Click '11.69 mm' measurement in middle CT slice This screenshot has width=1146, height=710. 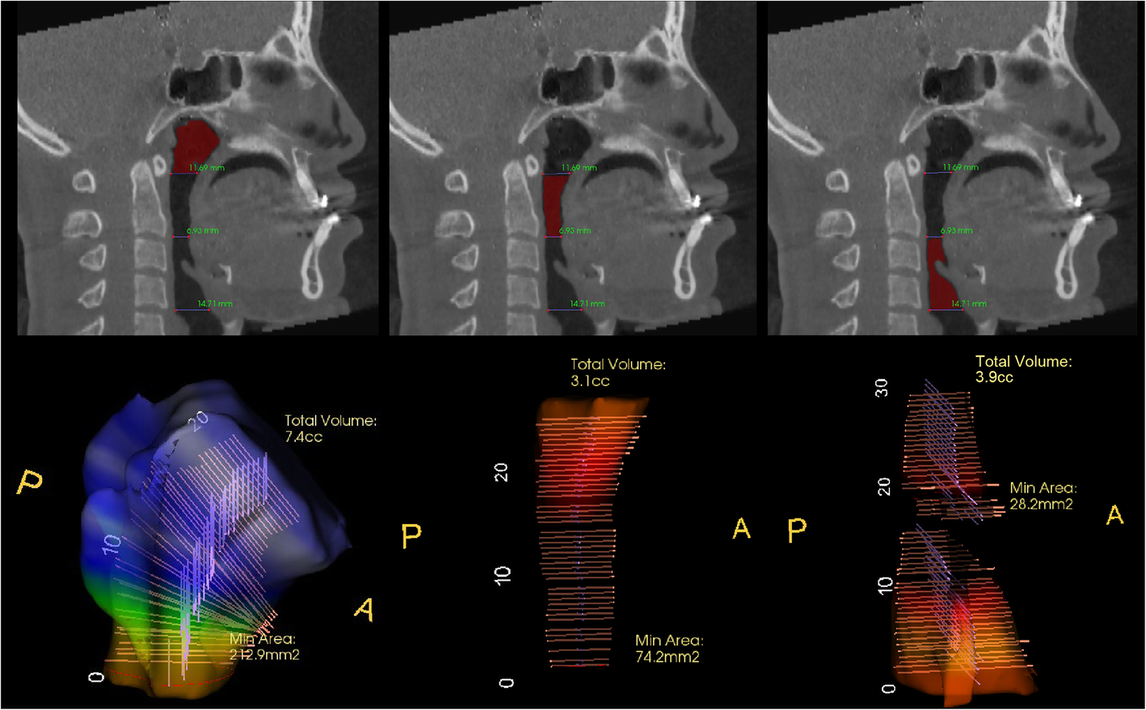[579, 168]
